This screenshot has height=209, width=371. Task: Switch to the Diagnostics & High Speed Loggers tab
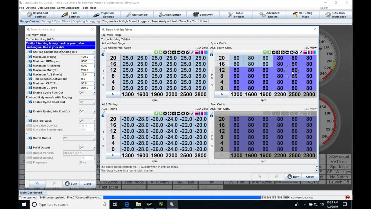[x=126, y=21]
